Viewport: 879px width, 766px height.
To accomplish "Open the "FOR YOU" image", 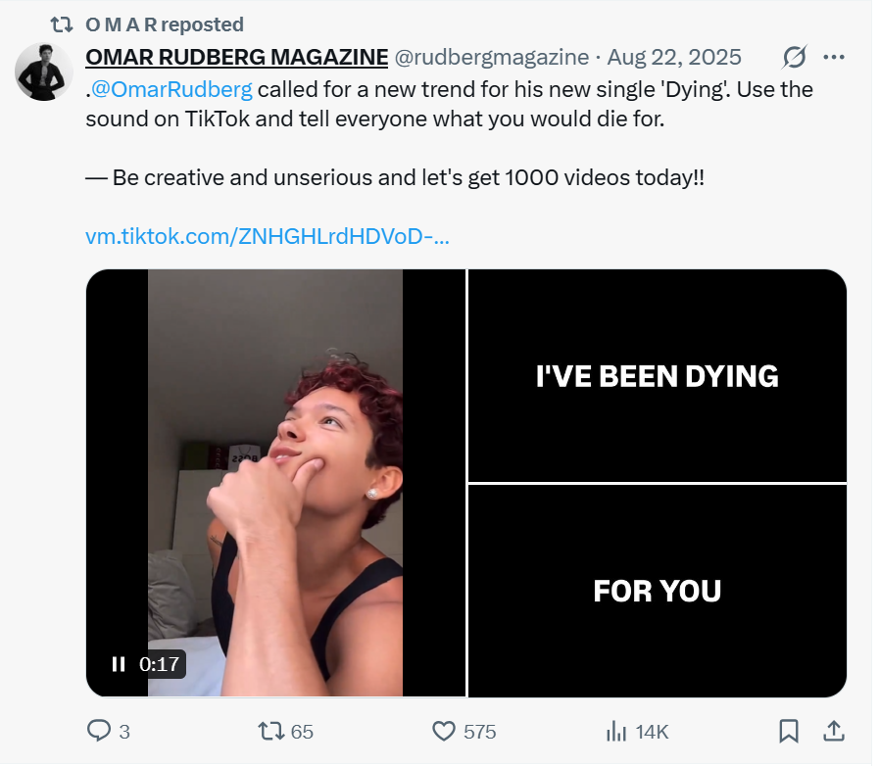I will 657,591.
